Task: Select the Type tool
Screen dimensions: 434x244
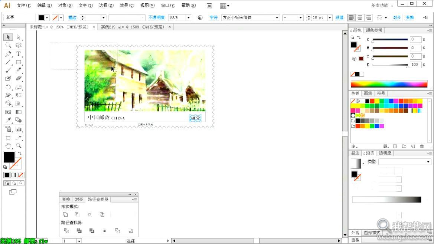Action: 19,54
